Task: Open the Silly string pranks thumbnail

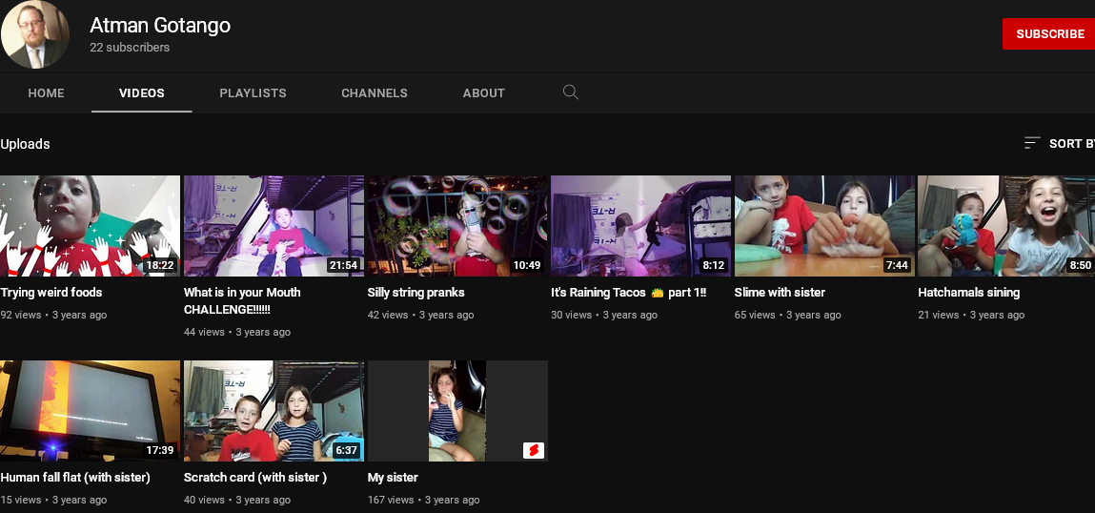Action: pyautogui.click(x=457, y=226)
